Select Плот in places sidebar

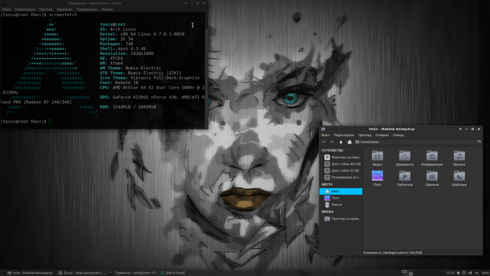341,198
